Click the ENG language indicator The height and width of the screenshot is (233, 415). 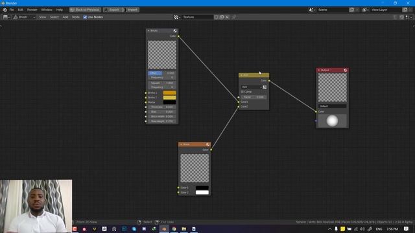point(379,229)
